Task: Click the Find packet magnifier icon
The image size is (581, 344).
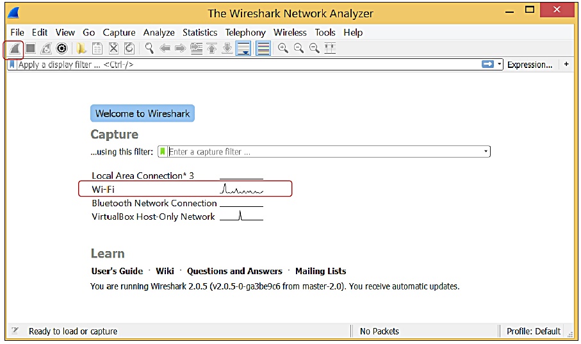Action: pos(149,49)
